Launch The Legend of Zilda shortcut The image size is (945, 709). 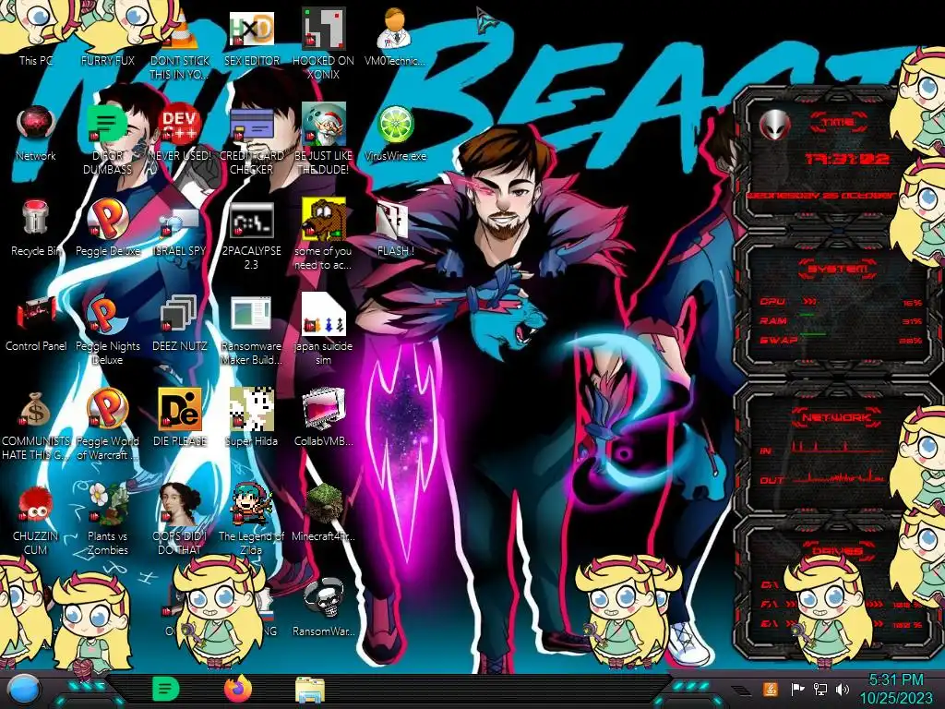click(251, 520)
